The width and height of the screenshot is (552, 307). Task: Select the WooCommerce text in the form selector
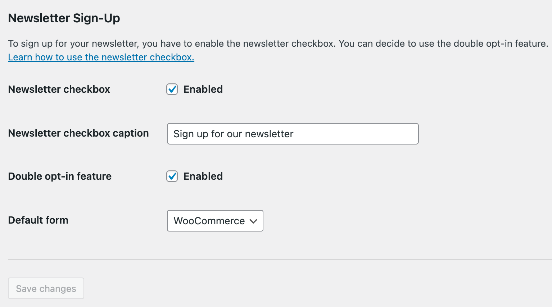[x=209, y=221]
